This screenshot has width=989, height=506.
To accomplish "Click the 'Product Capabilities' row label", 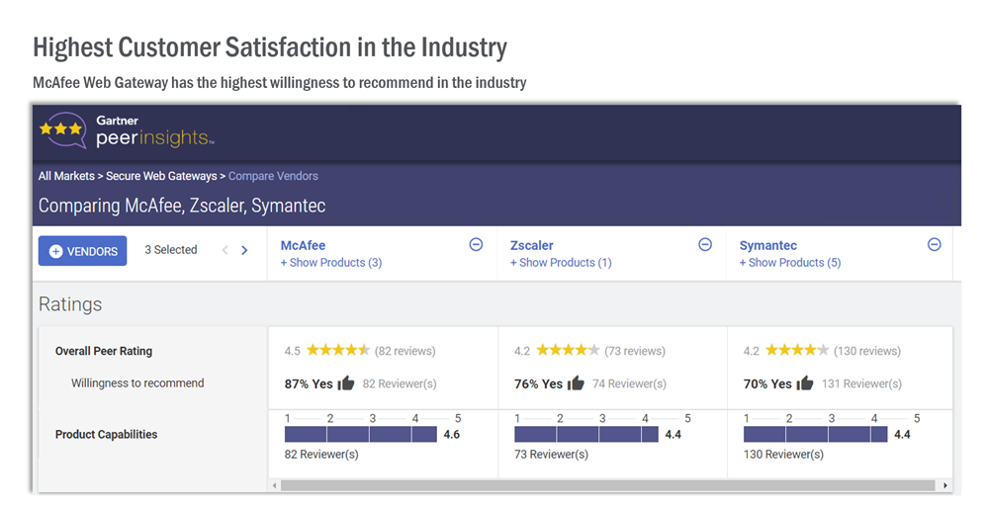I will pyautogui.click(x=106, y=434).
